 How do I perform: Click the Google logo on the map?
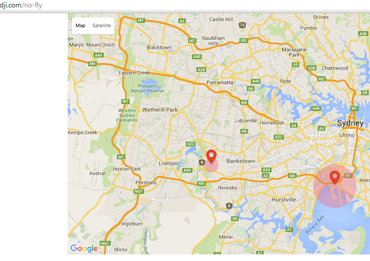[x=84, y=248]
